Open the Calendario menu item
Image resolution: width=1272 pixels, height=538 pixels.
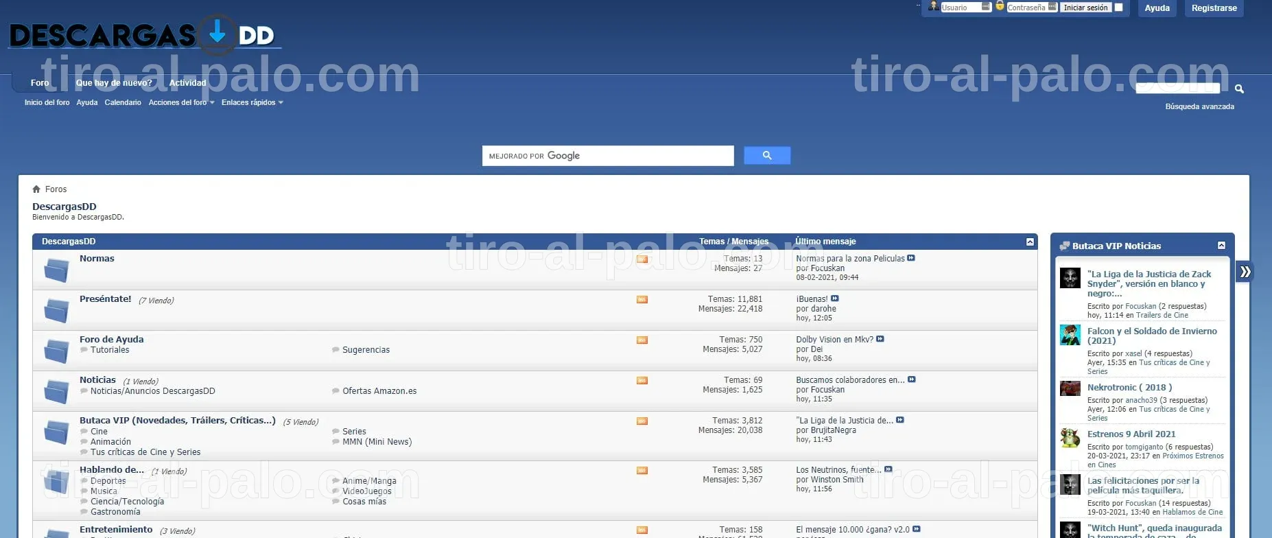coord(123,102)
